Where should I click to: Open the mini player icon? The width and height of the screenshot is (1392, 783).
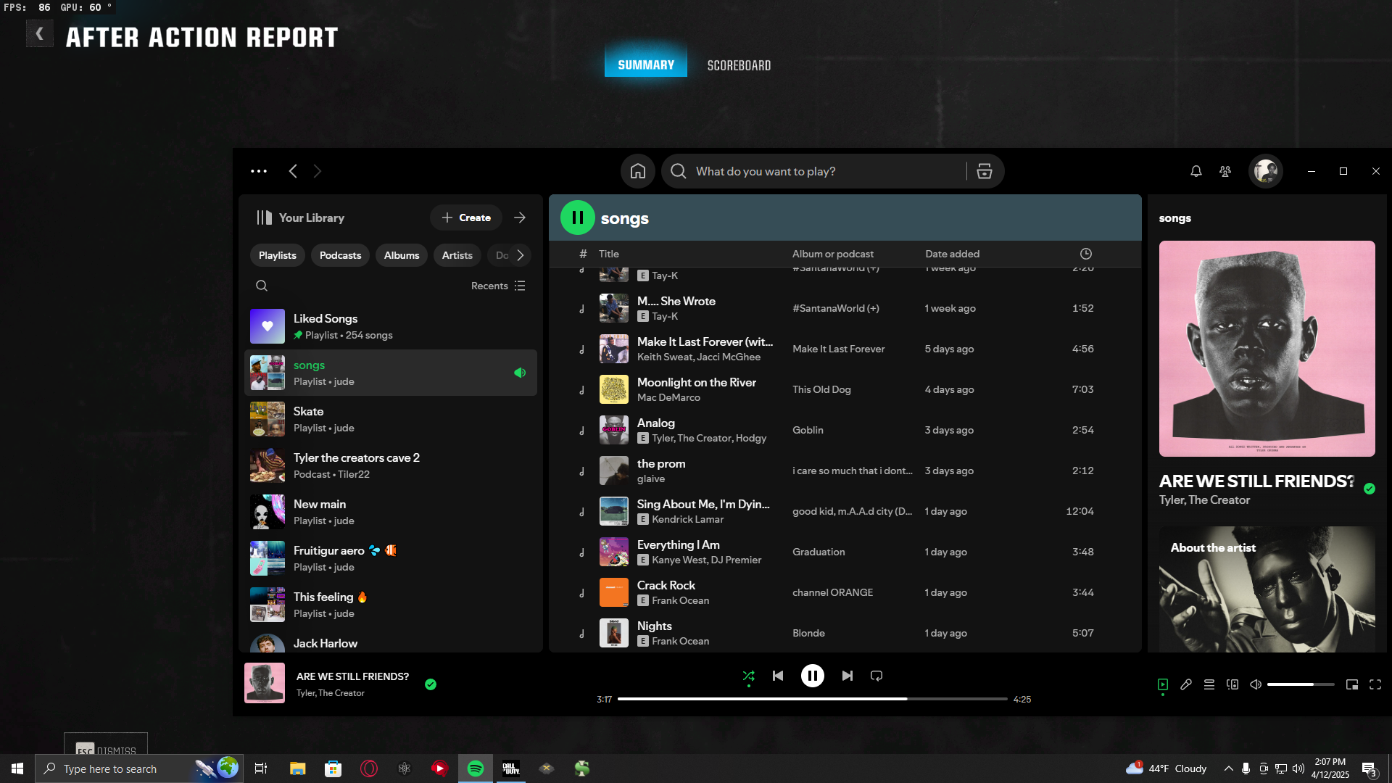[x=1352, y=684]
